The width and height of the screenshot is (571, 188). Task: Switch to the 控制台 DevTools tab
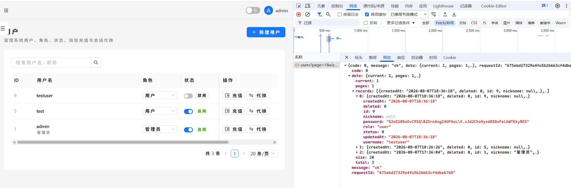click(x=337, y=6)
